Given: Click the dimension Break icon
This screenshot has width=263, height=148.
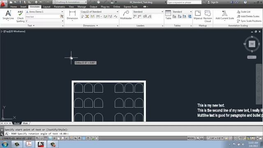Looking at the screenshot, I should [x=83, y=16].
